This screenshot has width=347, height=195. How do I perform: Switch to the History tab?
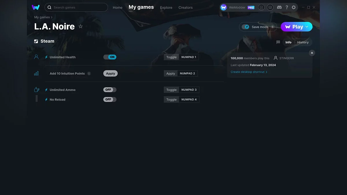click(x=303, y=42)
